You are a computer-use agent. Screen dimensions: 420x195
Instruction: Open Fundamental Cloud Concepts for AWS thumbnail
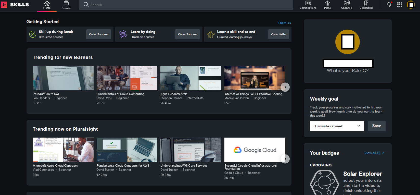127,150
